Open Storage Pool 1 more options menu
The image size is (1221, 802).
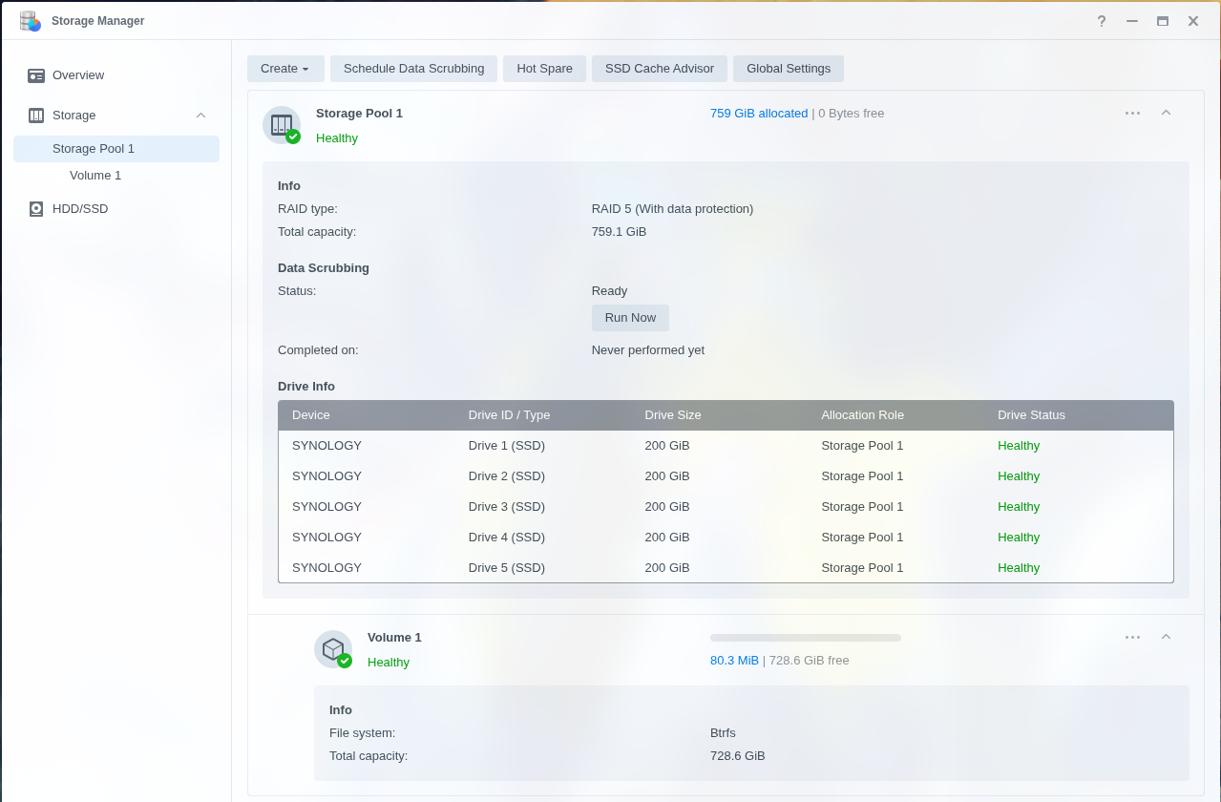[x=1132, y=113]
